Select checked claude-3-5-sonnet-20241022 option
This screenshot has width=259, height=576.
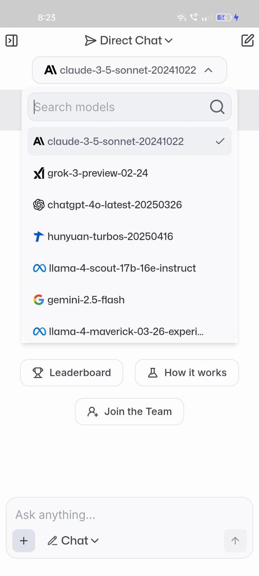coord(129,141)
